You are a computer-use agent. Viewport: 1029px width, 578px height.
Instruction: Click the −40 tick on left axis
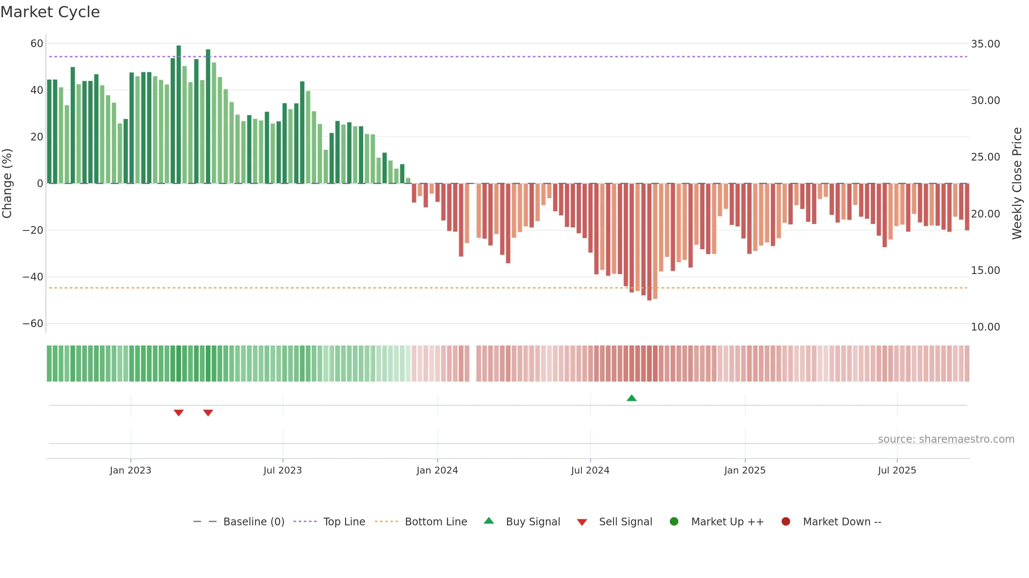coord(33,277)
